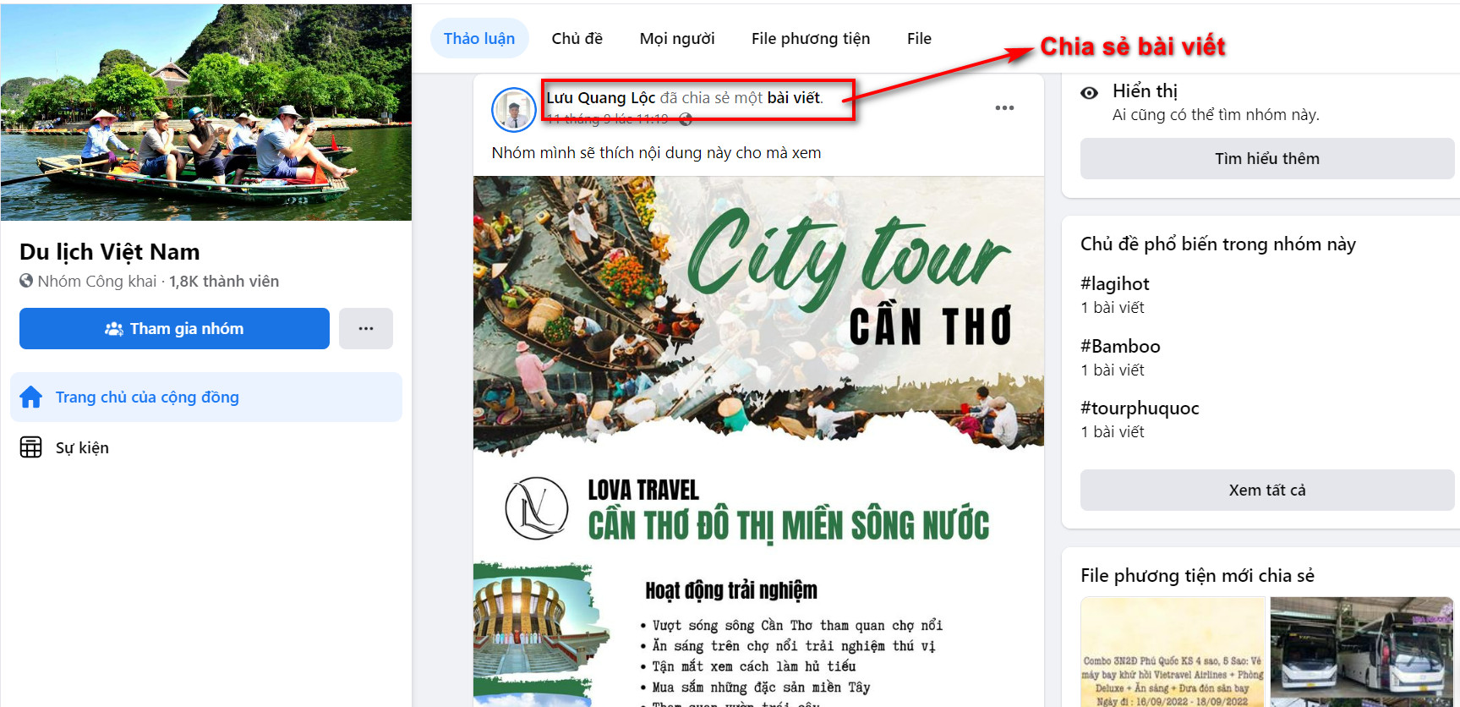Open the group cover photo
1460x707 pixels.
tap(206, 112)
